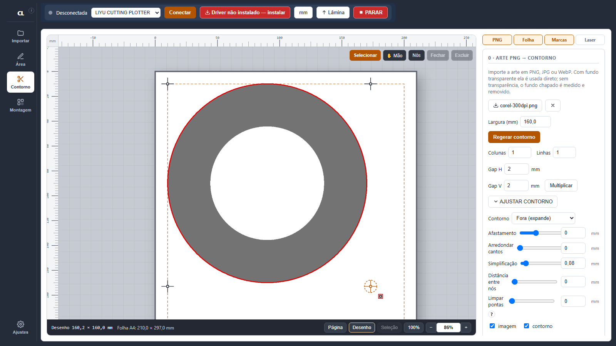Adjust the Afastamento slider

[x=540, y=233]
